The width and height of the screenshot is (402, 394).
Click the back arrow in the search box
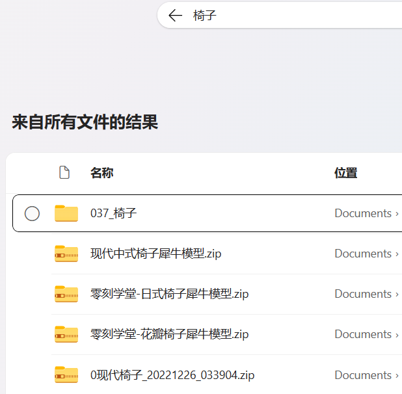175,16
